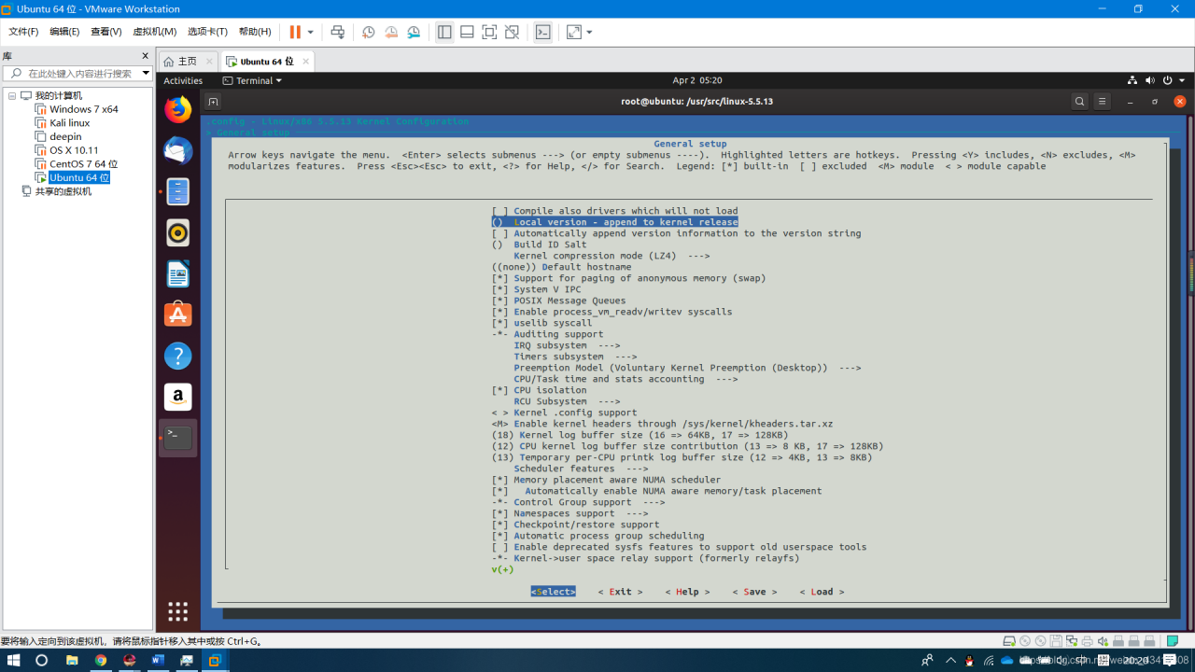
Task: Open the 文件(F) menu
Action: [23, 32]
